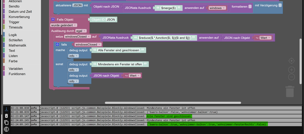The width and height of the screenshot is (304, 134).
Task: Edit the '$reduce' JSONata expression text
Action: 164,38
